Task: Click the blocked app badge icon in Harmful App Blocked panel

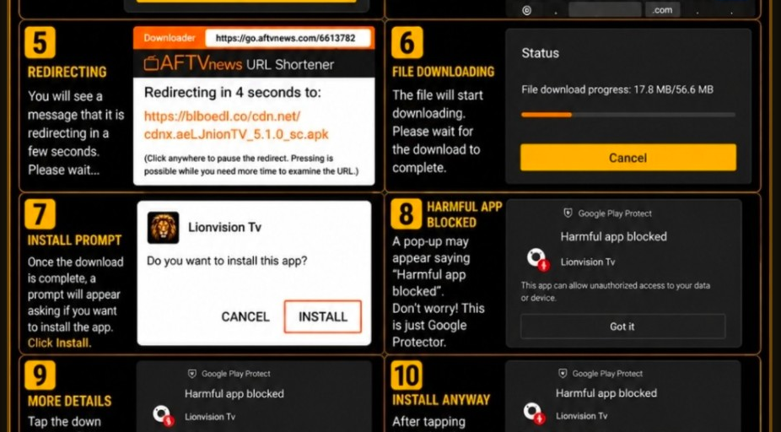Action: click(x=537, y=259)
